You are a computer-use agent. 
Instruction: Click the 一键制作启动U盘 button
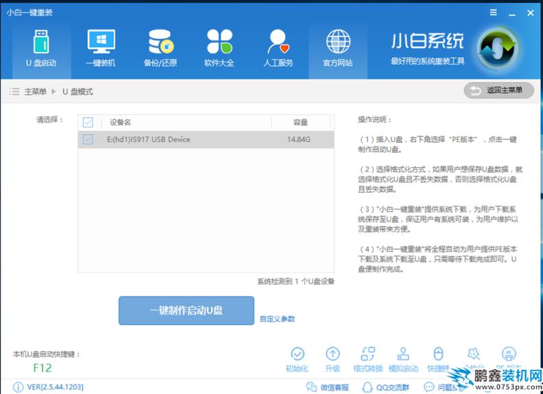pos(186,310)
